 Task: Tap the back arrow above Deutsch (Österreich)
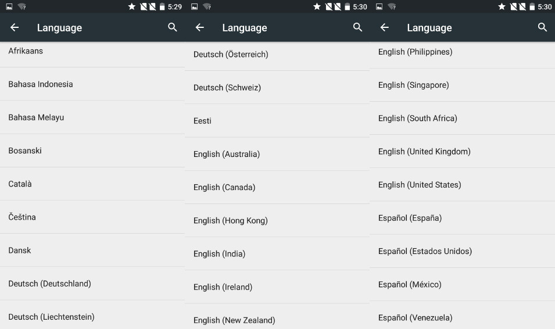pos(199,27)
